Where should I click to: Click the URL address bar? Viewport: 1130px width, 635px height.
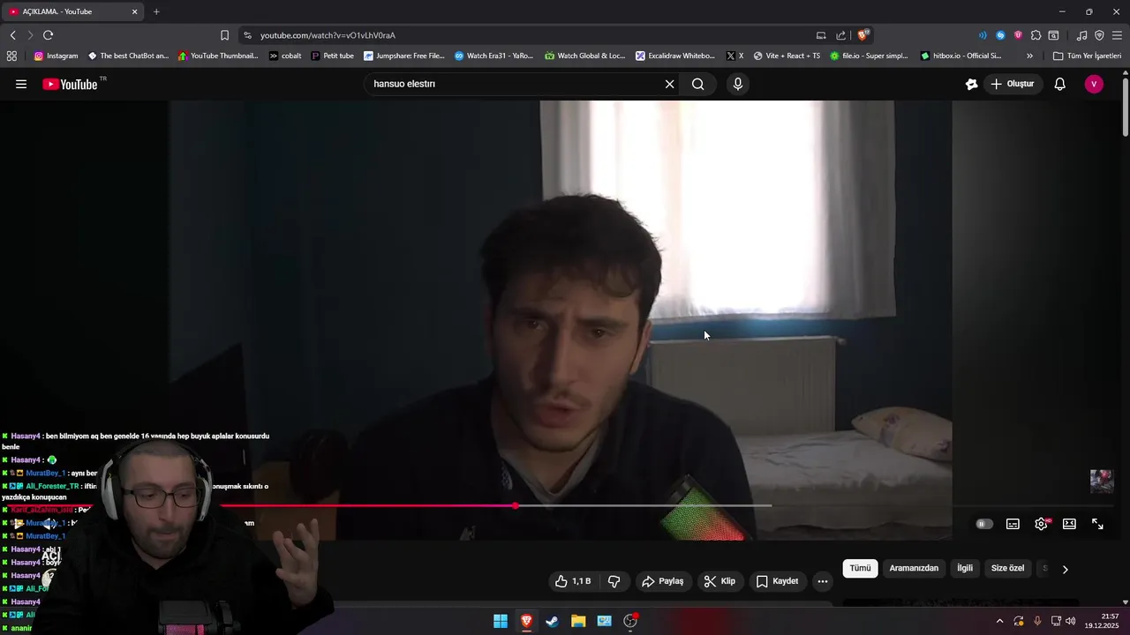click(530, 35)
